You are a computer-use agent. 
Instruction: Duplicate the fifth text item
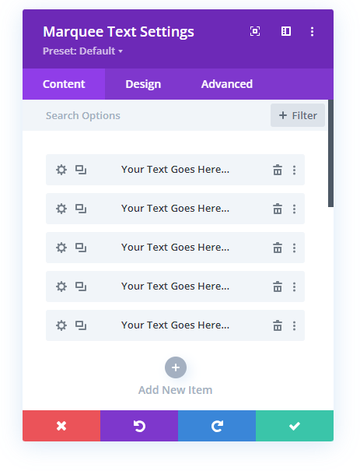(x=81, y=325)
